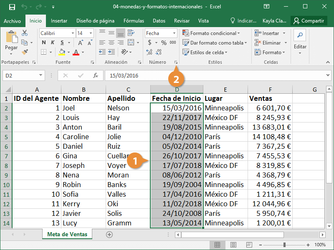Toggle bold (N) formatting
Screen dimensions: 334x250
point(44,42)
